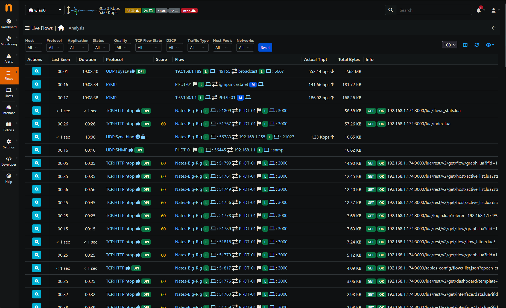Viewport: 506px width, 308px height.
Task: Open the Hosts sidebar section
Action: (9, 93)
